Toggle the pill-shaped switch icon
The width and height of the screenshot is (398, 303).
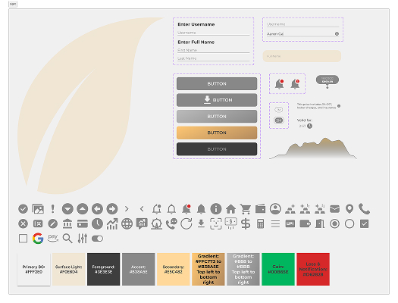[97, 239]
